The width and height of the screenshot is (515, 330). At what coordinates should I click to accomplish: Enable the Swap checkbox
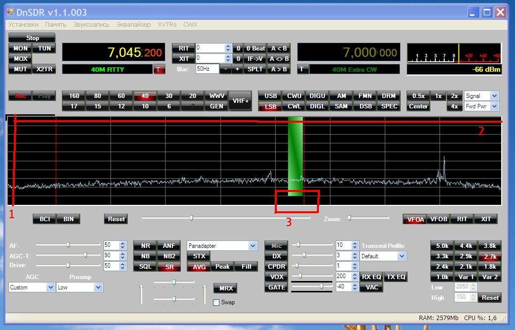coord(216,302)
